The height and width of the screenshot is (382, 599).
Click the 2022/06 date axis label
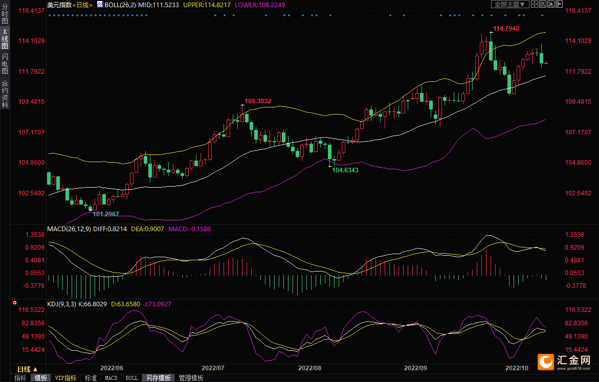click(x=112, y=368)
